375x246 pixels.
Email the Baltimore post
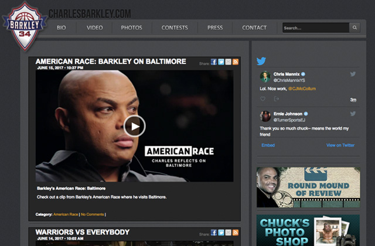228,62
